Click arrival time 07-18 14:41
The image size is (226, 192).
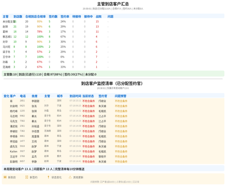(75, 161)
